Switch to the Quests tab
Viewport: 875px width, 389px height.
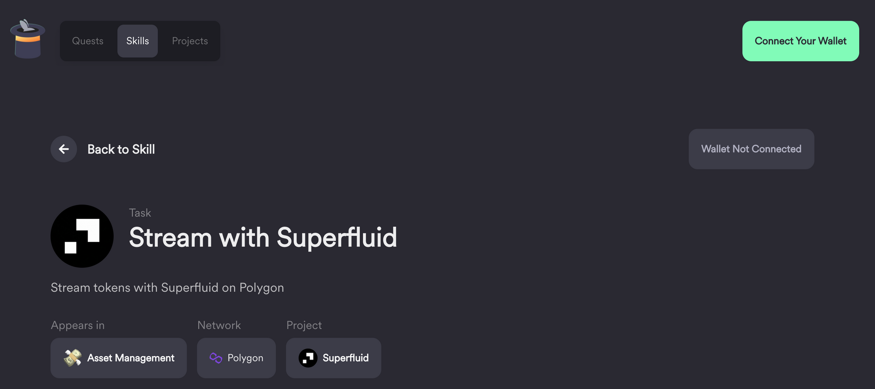pos(87,41)
